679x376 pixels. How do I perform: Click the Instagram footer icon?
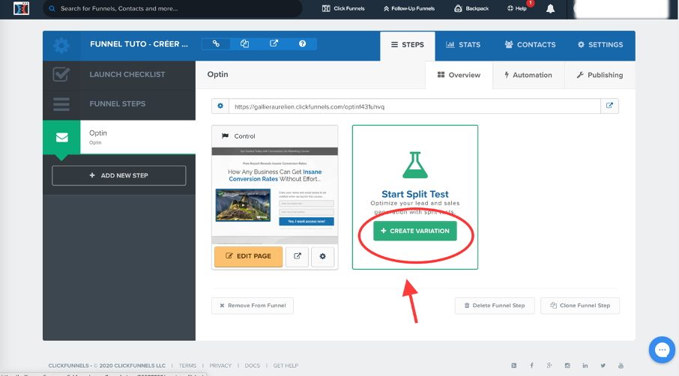click(567, 366)
